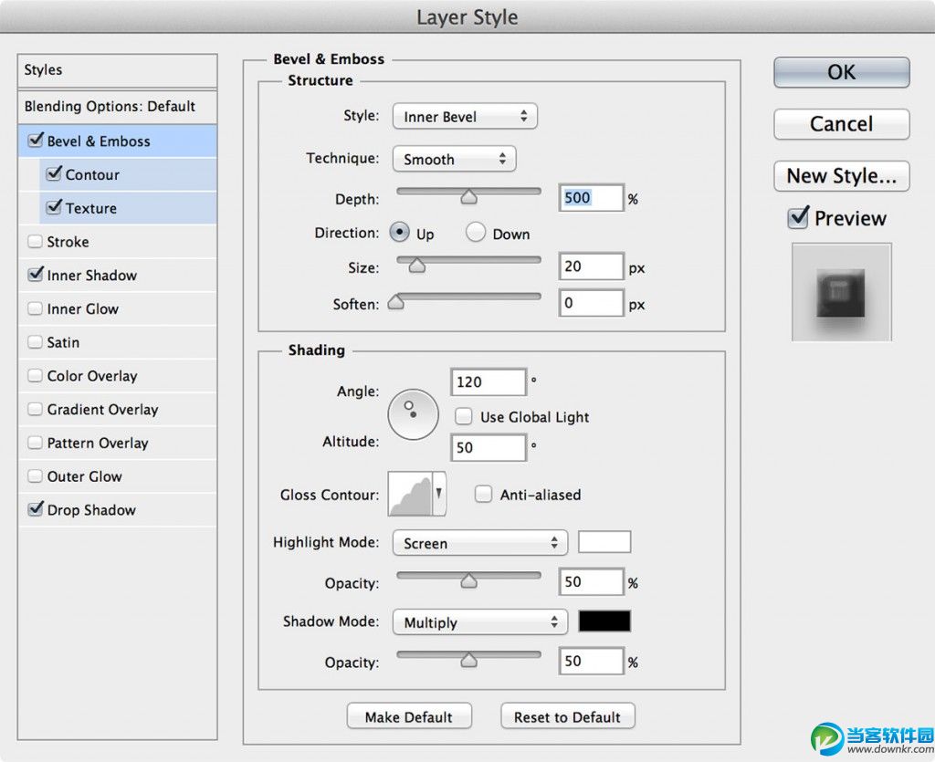Click the Highlight Opacity field showing 50
The height and width of the screenshot is (762, 935).
coord(592,582)
